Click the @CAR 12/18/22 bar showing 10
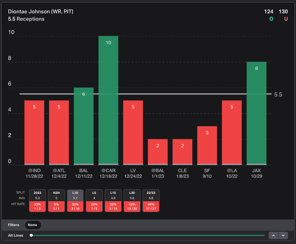Screen dimensions: 296x244 [108, 100]
